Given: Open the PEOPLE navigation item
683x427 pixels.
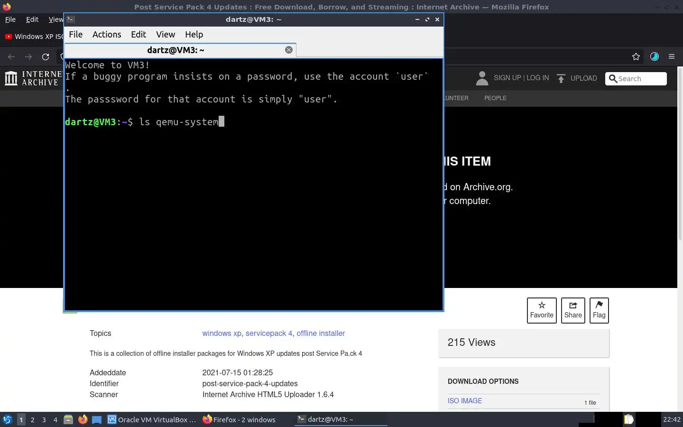Looking at the screenshot, I should (x=495, y=98).
